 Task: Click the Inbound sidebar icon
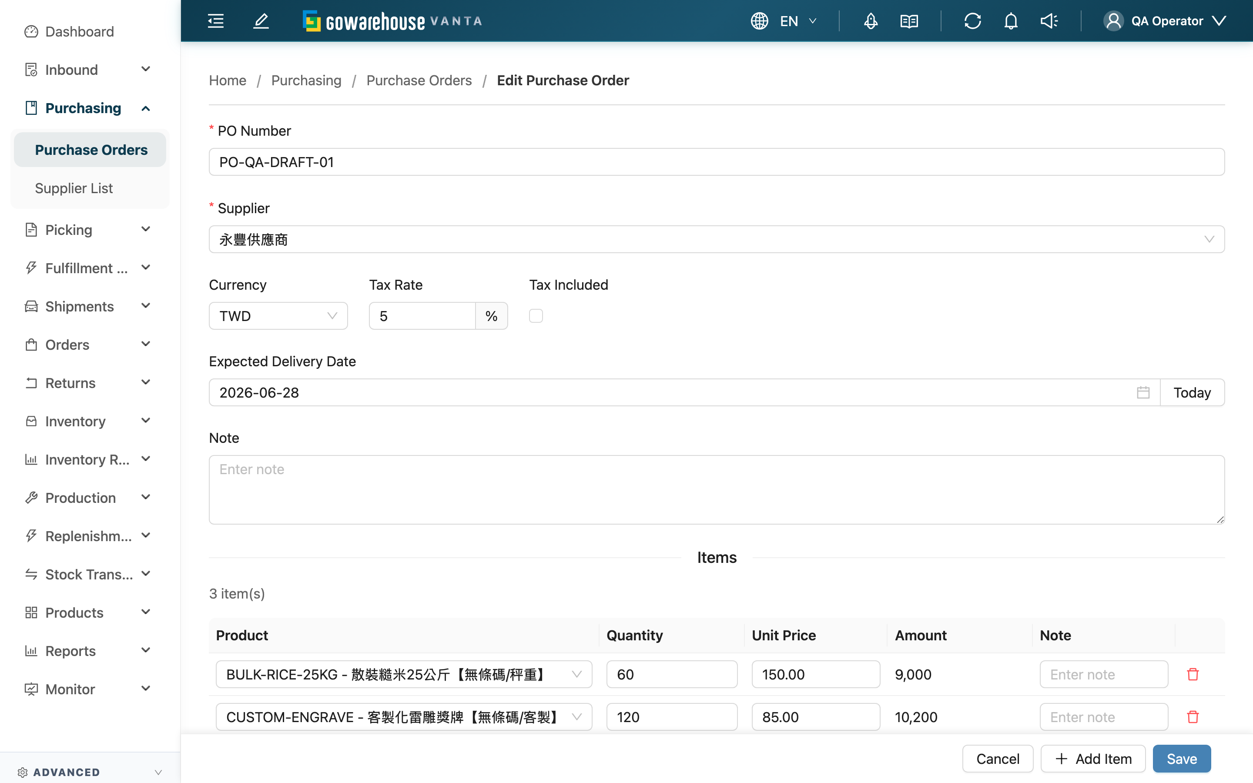tap(31, 70)
